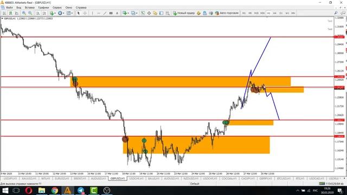This screenshot has height=195, width=347.
Task: Open Google Chrome from the taskbar
Action: 55,190
